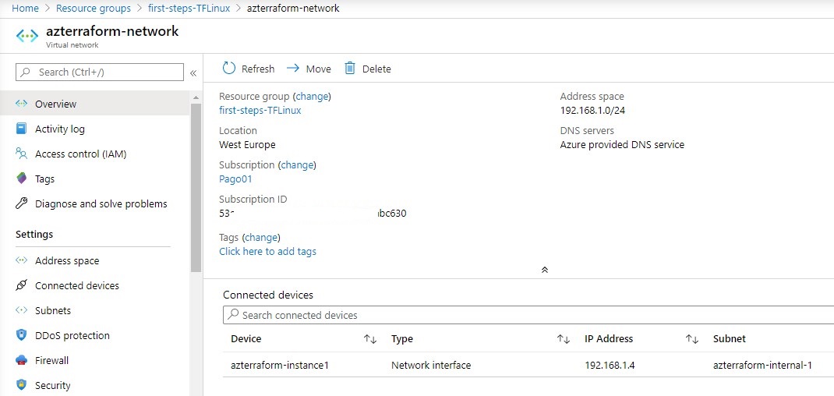Click the DDoS protection shield icon

point(22,336)
